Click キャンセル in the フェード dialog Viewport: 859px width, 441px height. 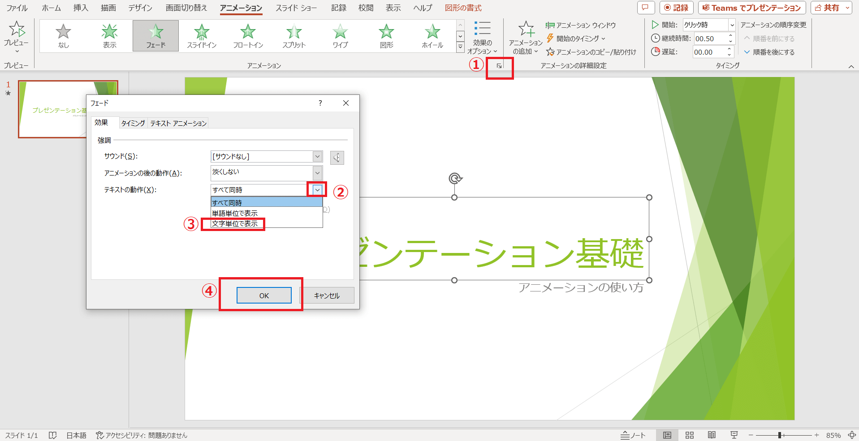[x=327, y=295]
